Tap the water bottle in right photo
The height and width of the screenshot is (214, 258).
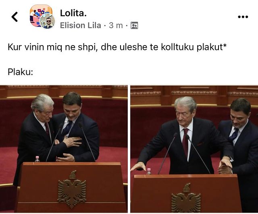pyautogui.click(x=149, y=171)
